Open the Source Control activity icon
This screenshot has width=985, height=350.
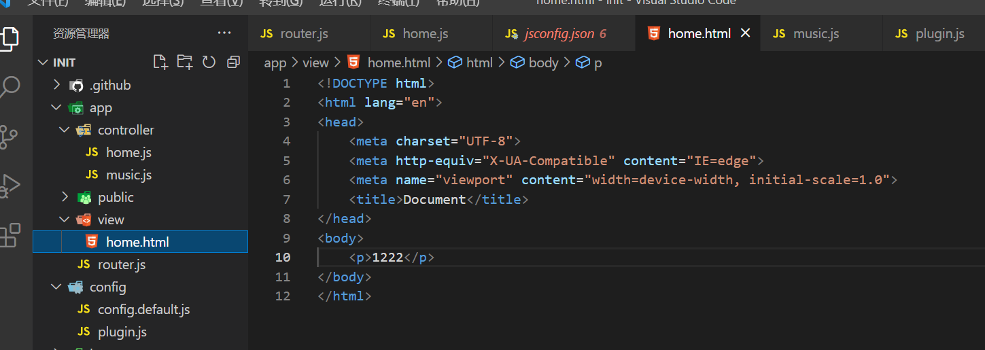point(8,136)
